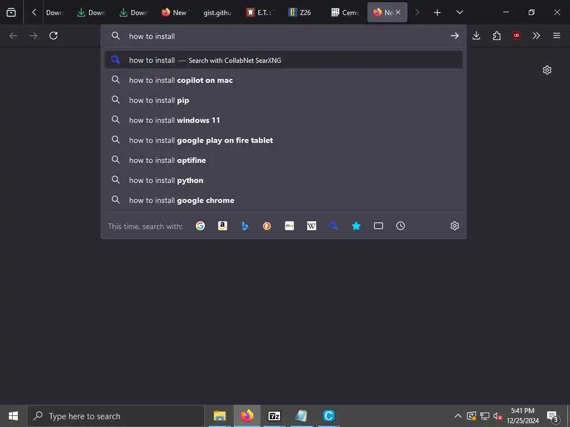Switch to the second Download tab

coord(90,13)
